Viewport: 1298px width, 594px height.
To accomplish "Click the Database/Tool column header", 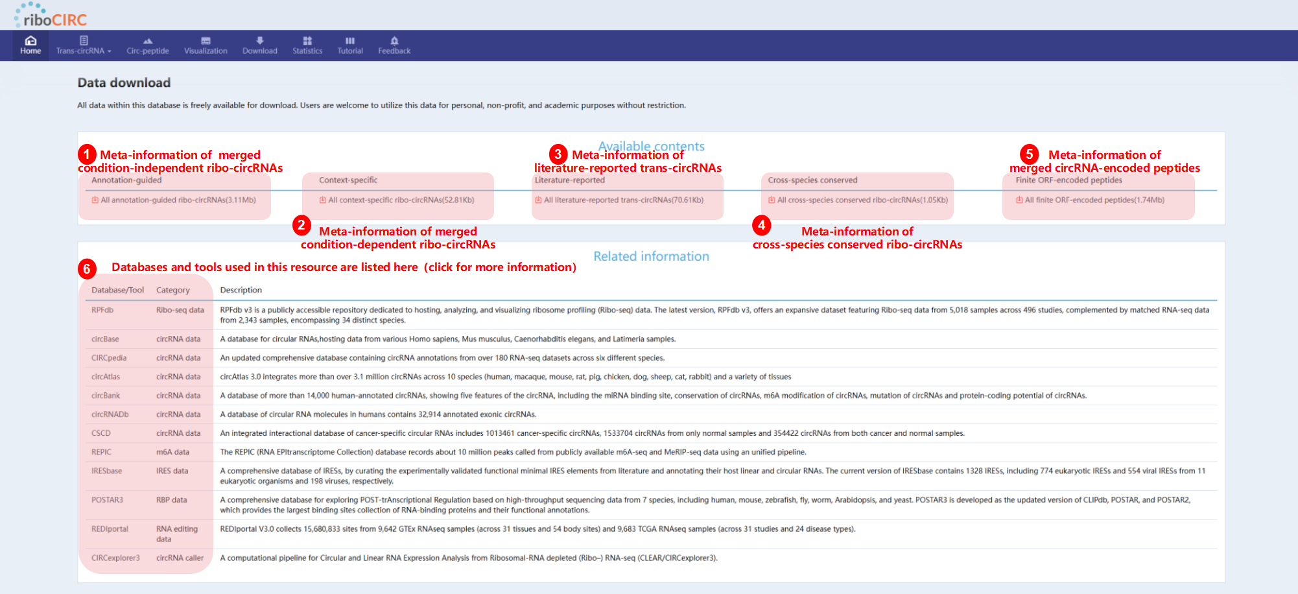I will click(117, 291).
